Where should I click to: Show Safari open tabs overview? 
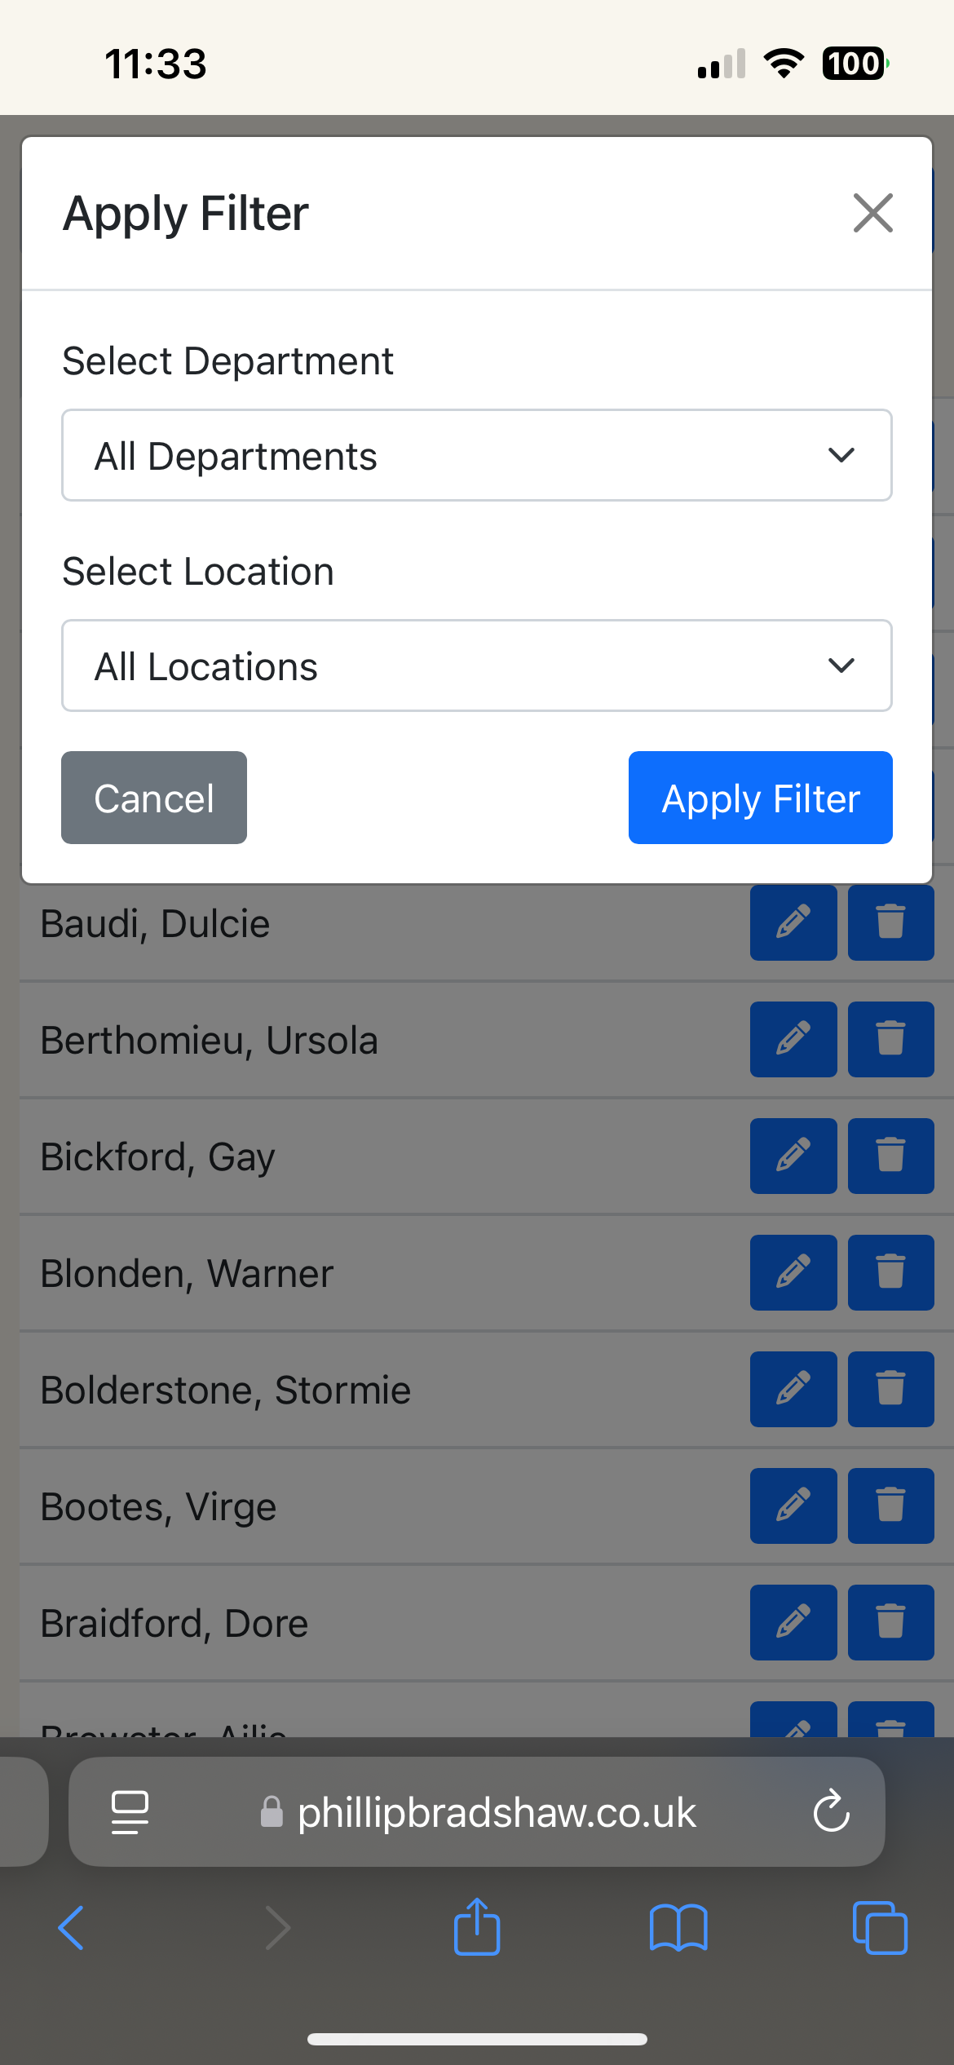[879, 1928]
